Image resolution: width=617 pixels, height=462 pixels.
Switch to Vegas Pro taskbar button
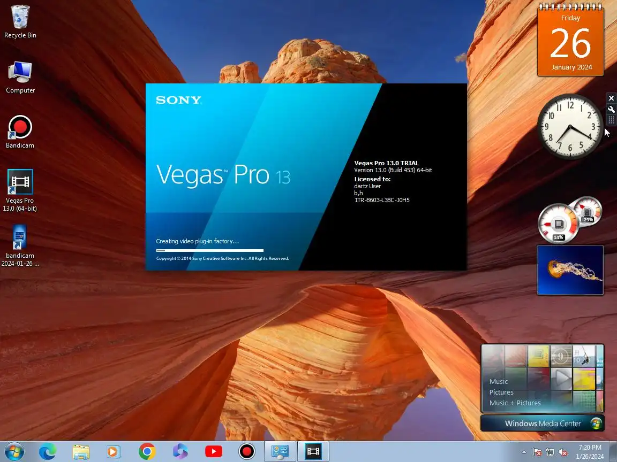pos(313,452)
